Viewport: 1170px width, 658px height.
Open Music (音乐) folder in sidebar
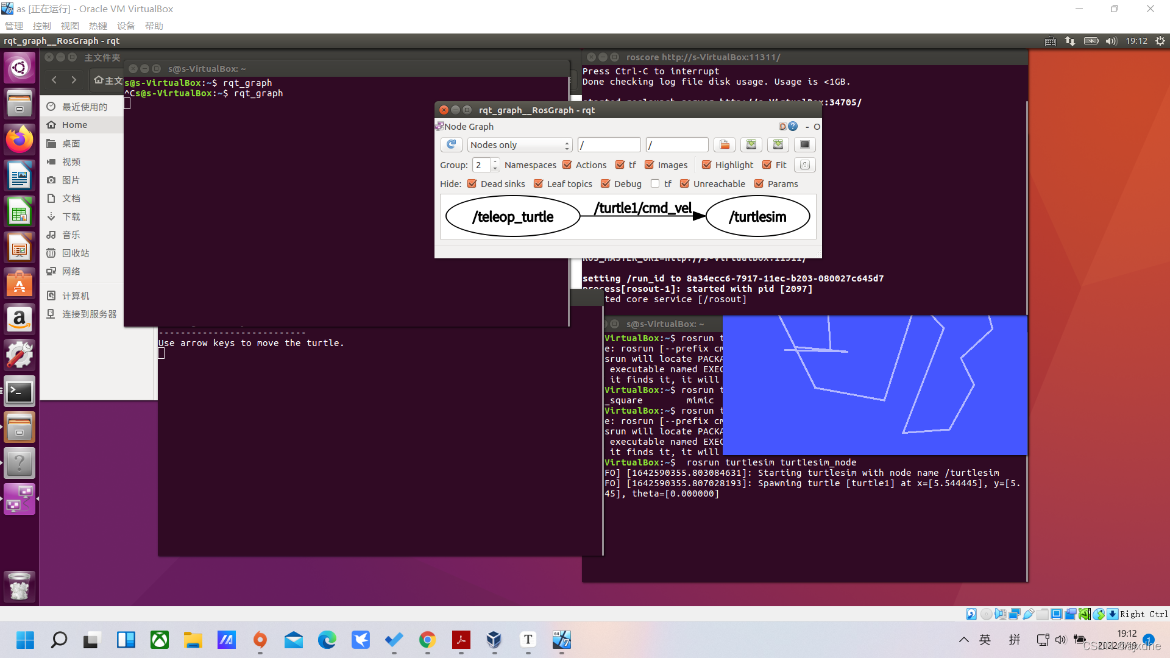[82, 235]
